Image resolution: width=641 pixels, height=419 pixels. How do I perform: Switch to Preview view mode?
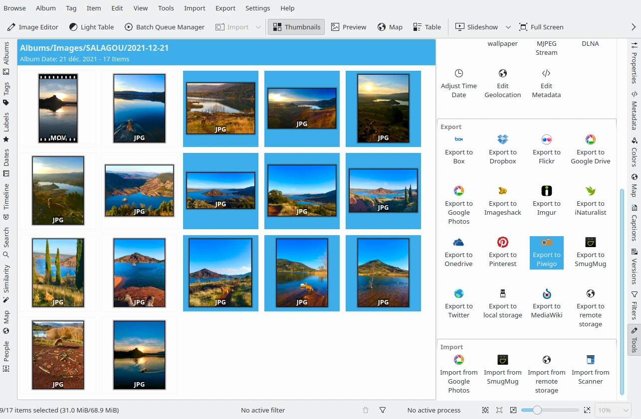click(x=349, y=27)
